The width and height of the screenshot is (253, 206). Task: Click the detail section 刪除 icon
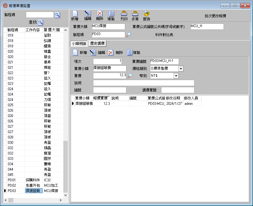click(x=111, y=52)
